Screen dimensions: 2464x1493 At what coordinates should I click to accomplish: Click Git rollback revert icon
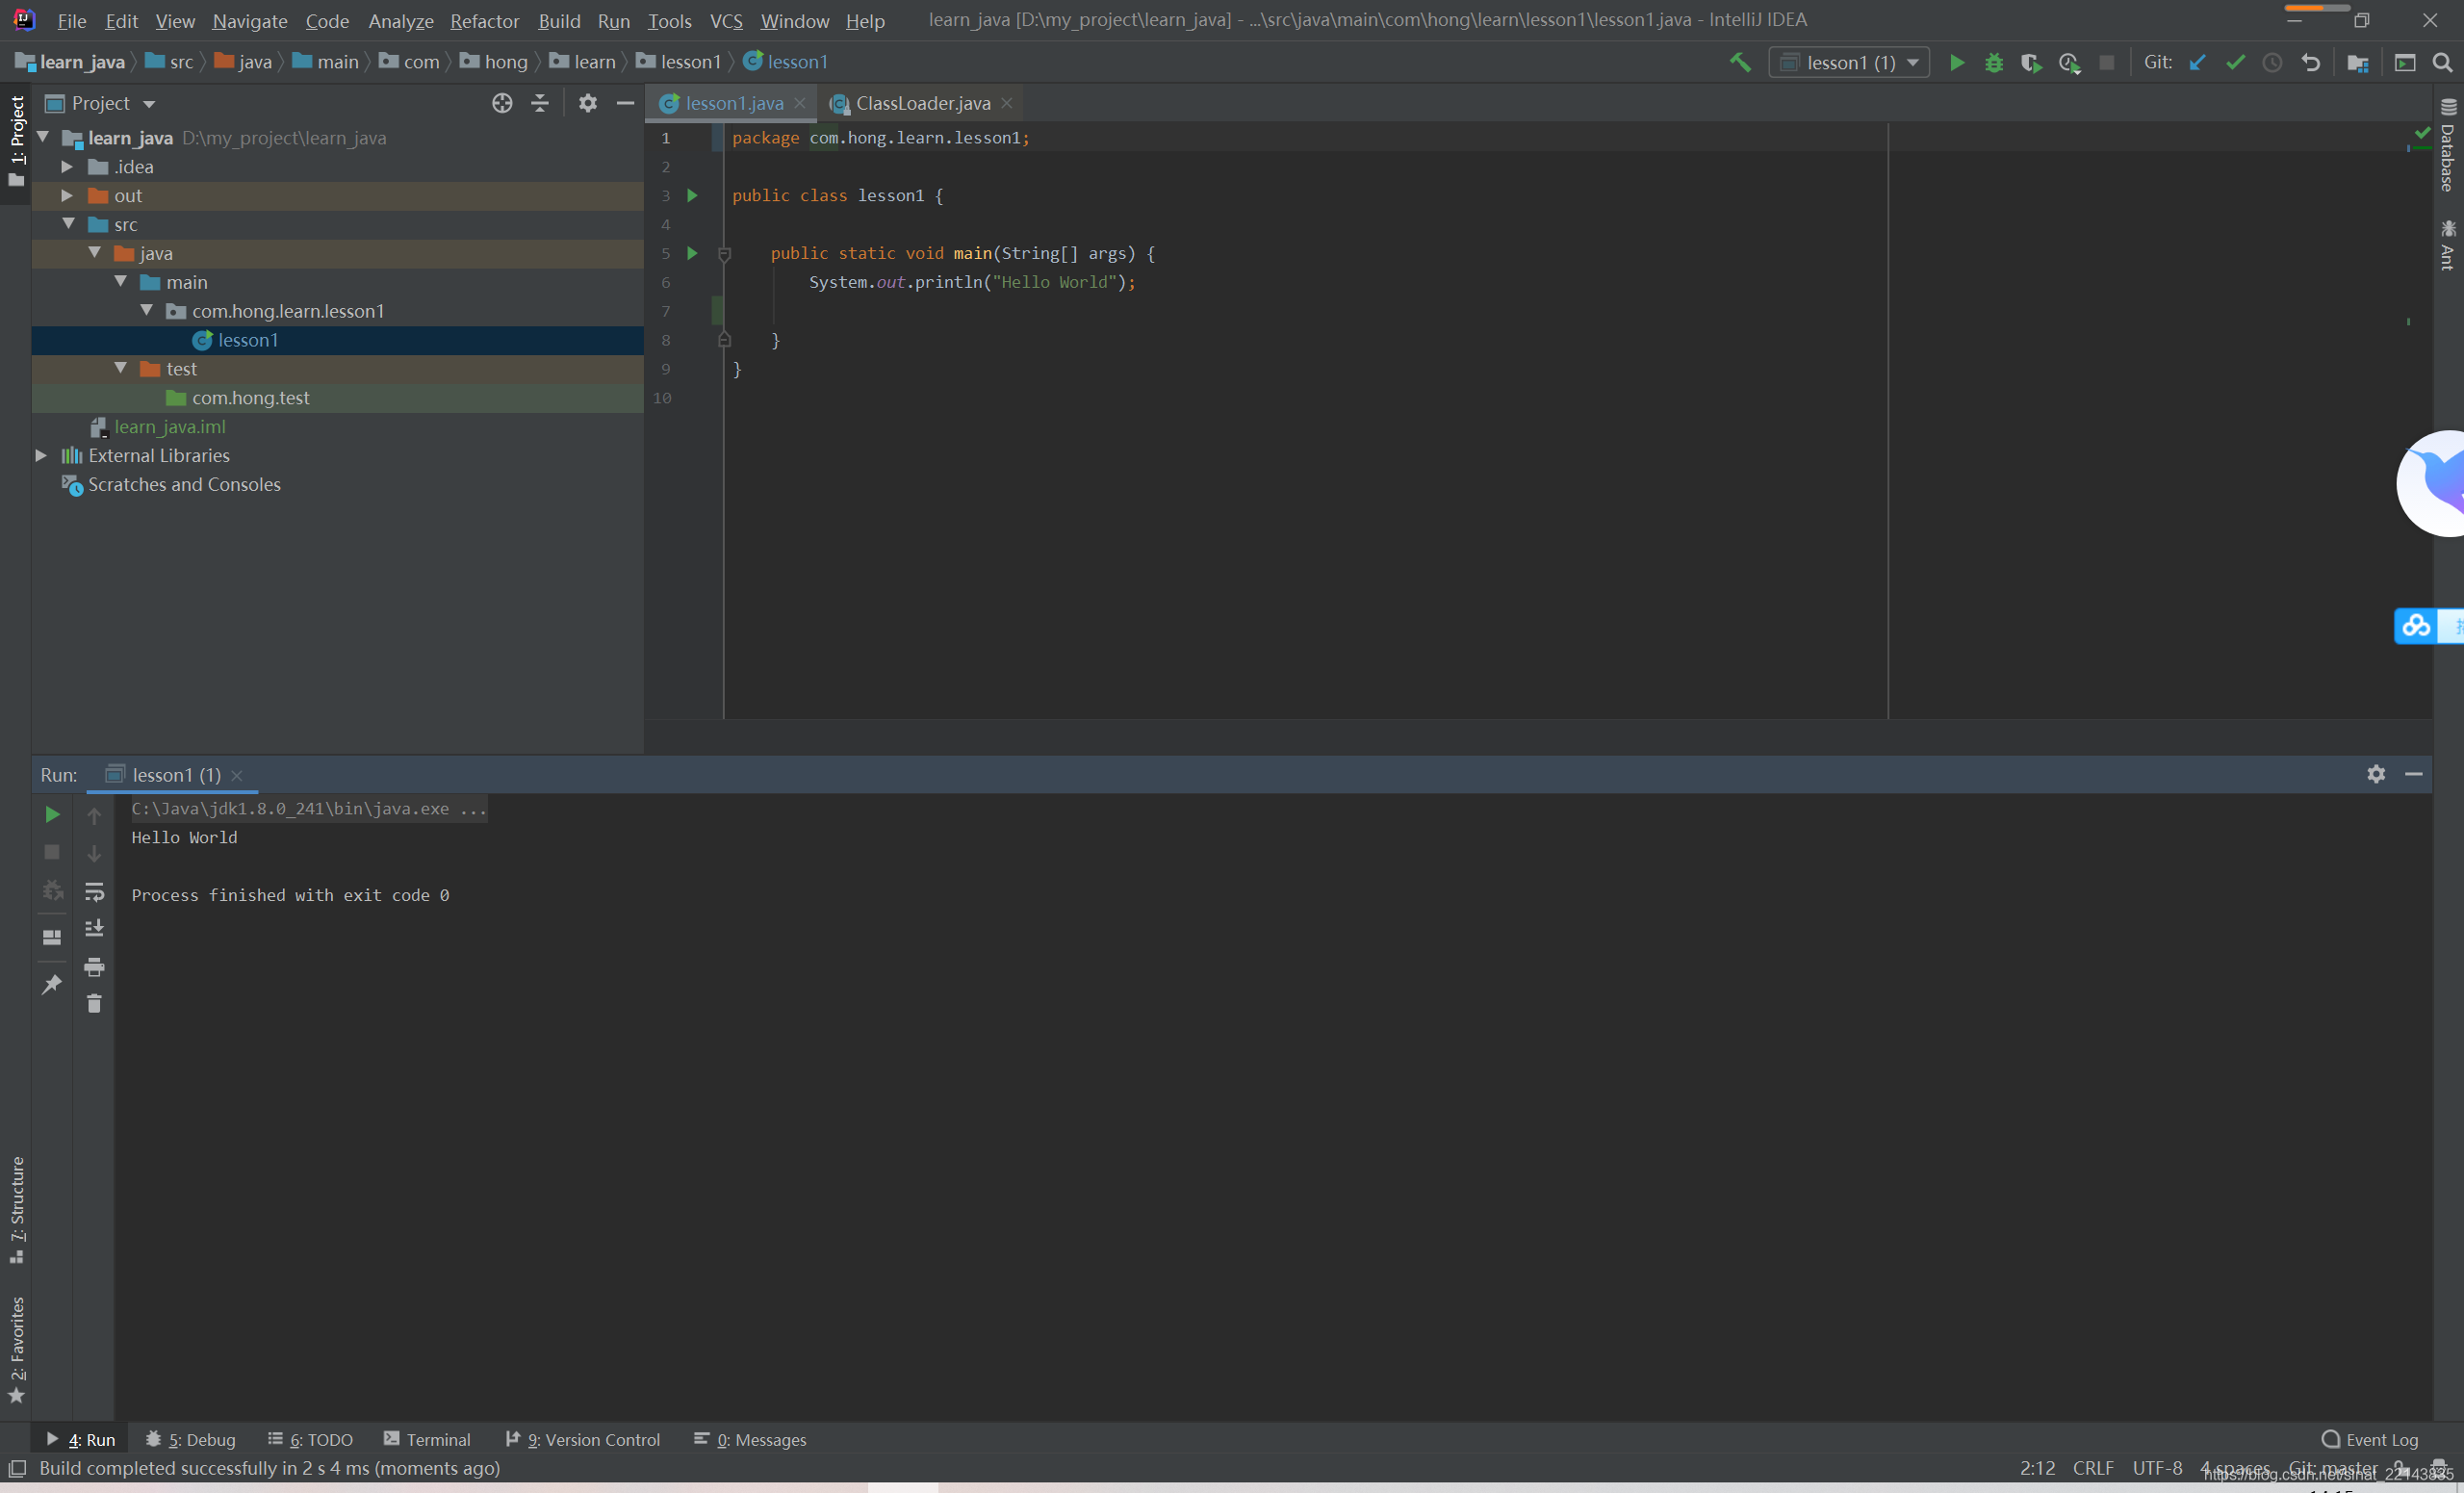tap(2310, 62)
